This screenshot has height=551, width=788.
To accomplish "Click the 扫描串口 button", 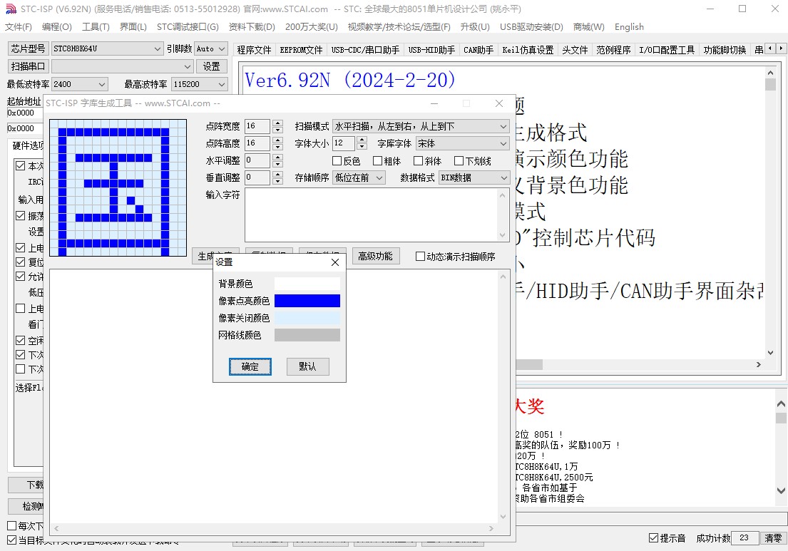I will (x=28, y=66).
